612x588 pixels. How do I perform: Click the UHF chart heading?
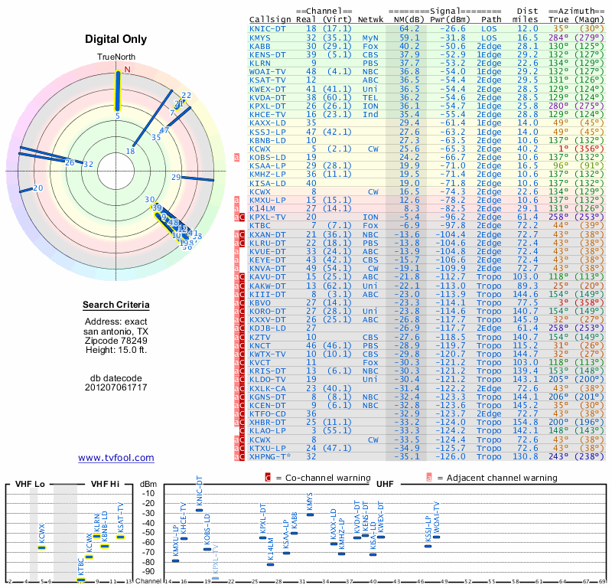click(x=385, y=484)
